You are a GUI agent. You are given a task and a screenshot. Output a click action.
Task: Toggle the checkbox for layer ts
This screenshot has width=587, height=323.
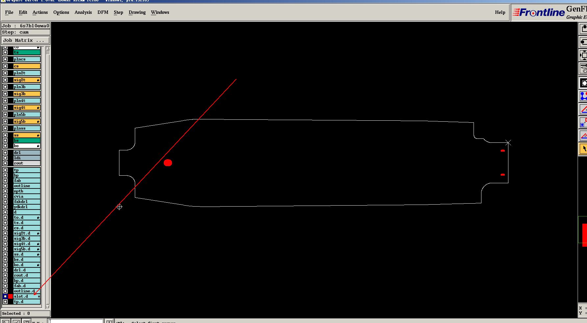pos(5,52)
